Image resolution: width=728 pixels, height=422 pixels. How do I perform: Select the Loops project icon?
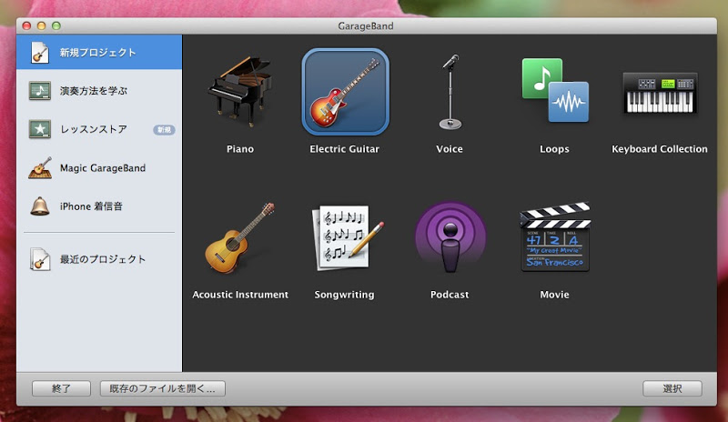555,91
